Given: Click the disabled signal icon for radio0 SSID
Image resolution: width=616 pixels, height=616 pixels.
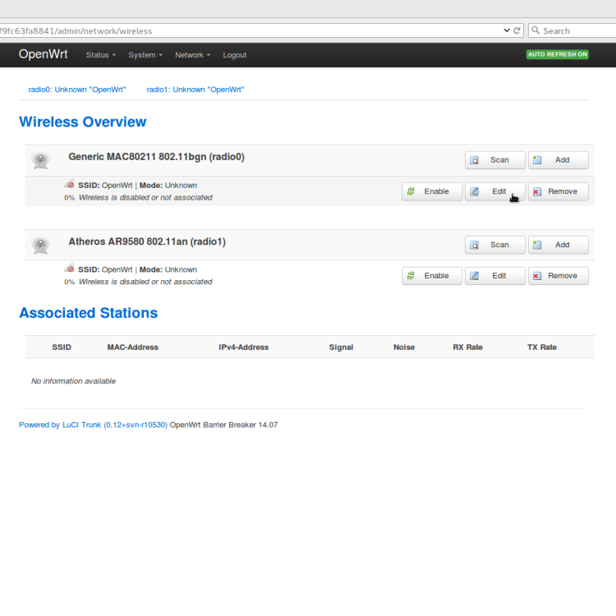Looking at the screenshot, I should tap(70, 184).
